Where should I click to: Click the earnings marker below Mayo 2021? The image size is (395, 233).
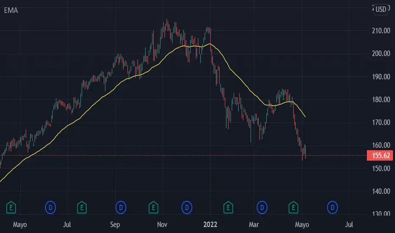click(11, 207)
